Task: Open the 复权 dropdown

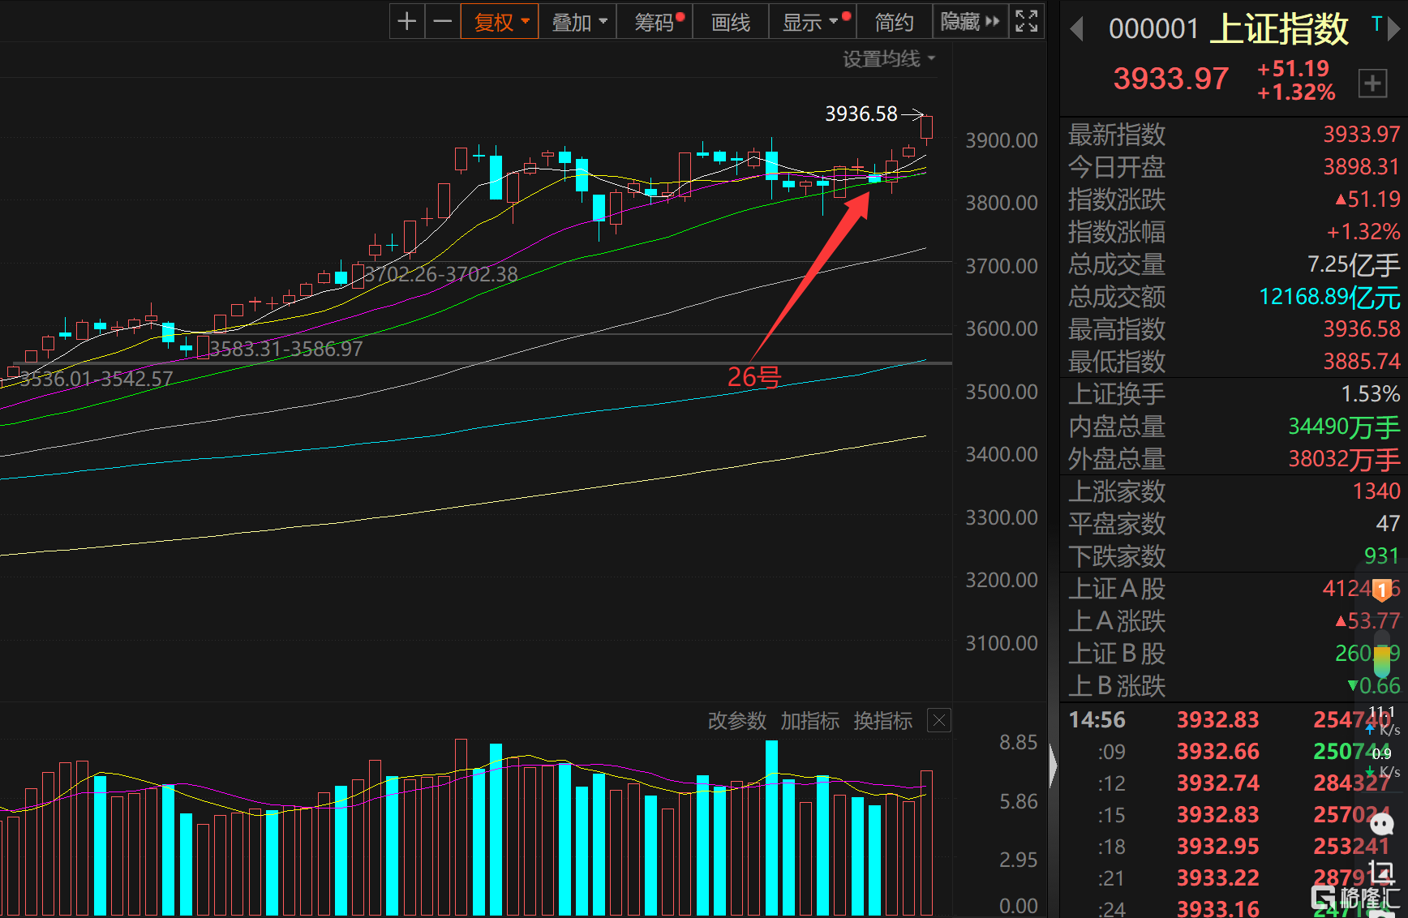Action: point(500,22)
